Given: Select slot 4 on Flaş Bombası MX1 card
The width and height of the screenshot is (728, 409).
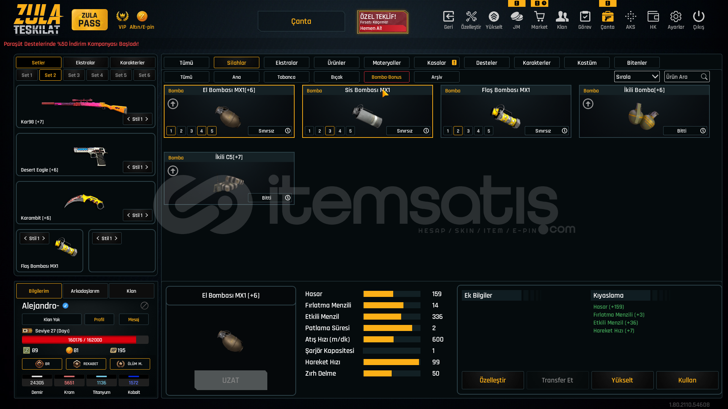Looking at the screenshot, I should click(x=479, y=131).
